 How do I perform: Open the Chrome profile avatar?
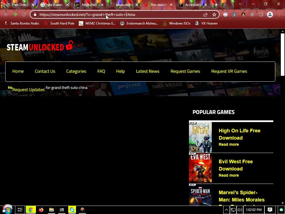(270, 14)
